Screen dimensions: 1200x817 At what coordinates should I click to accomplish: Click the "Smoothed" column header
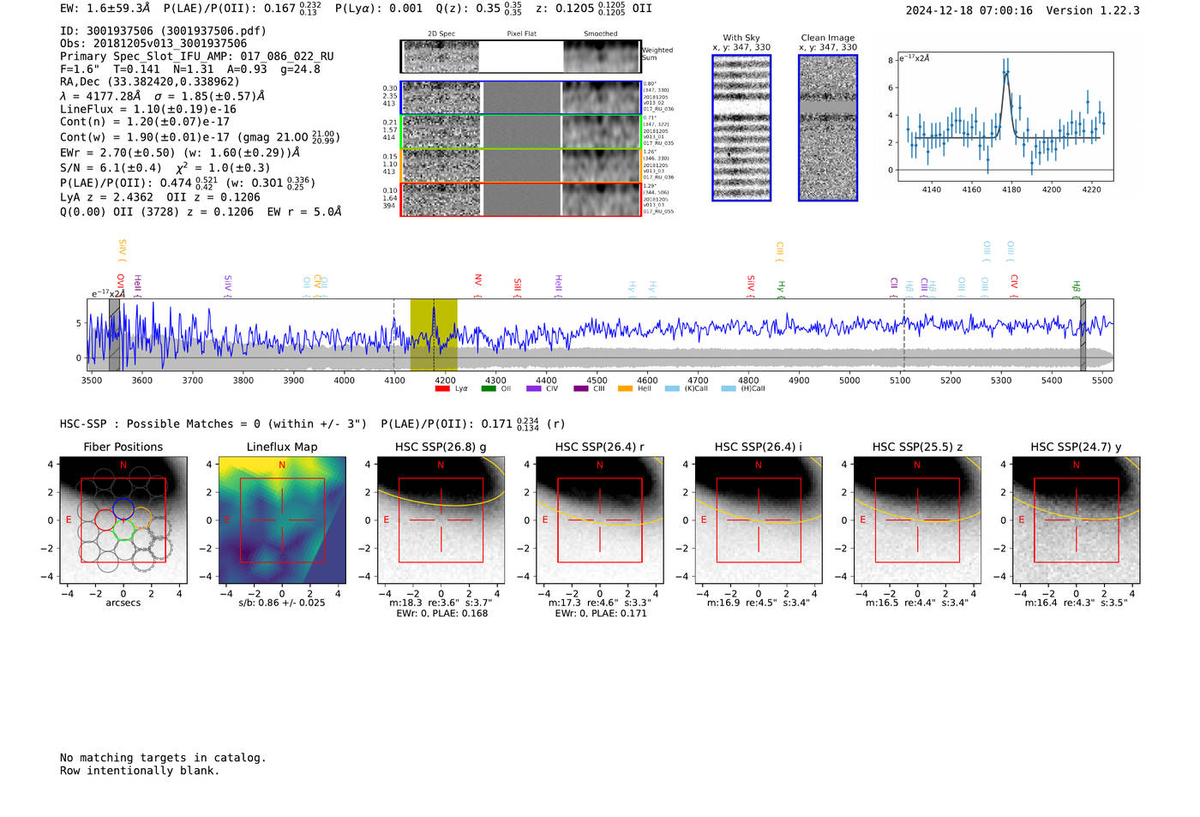click(x=600, y=34)
